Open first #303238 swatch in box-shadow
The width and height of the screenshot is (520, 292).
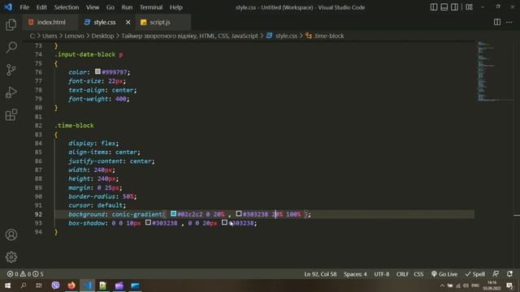click(148, 222)
